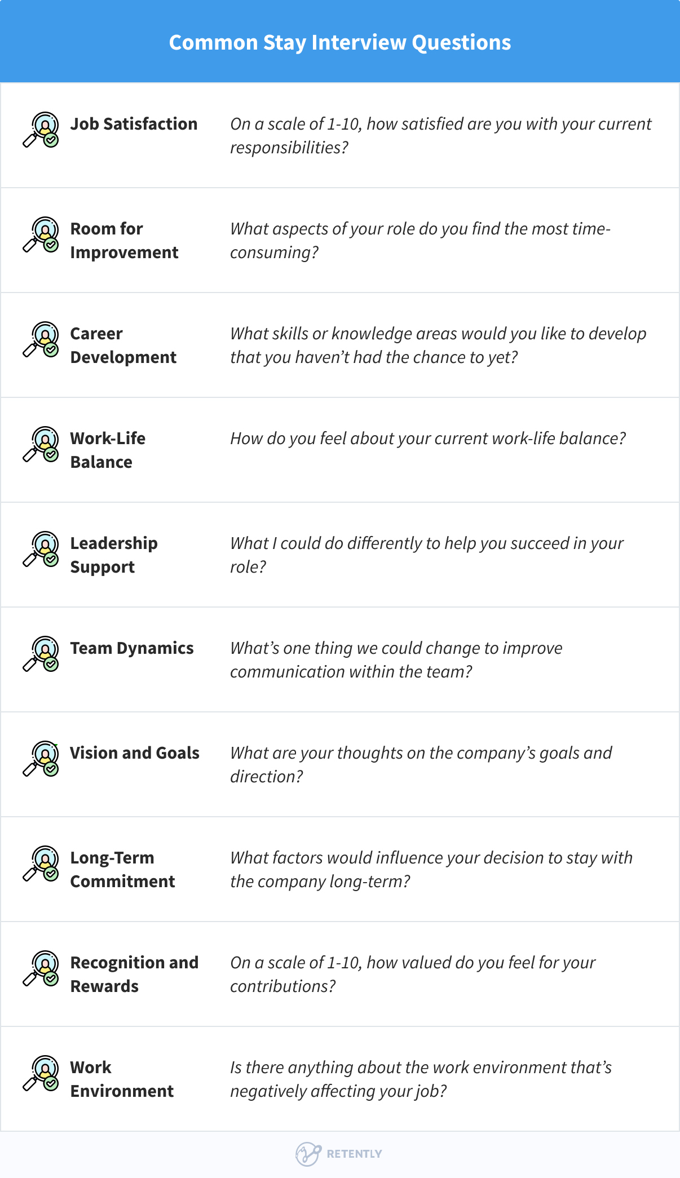Click the Retently logo in footer
This screenshot has width=680, height=1178.
pos(339,1154)
